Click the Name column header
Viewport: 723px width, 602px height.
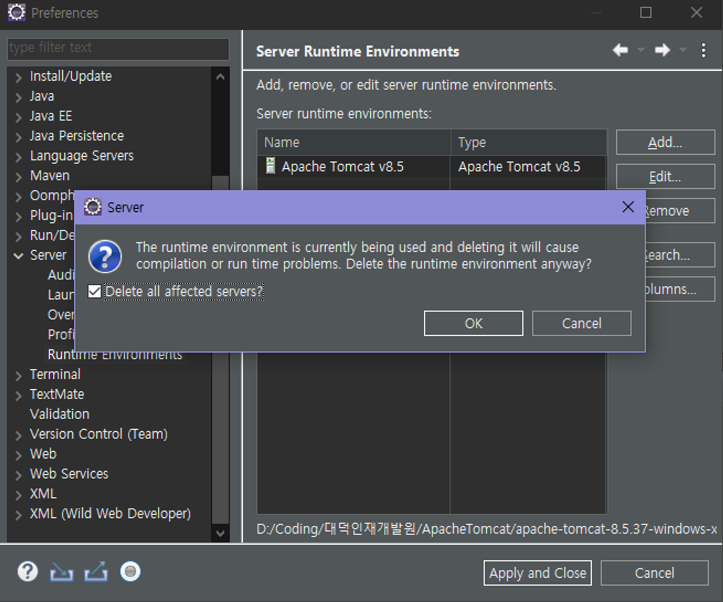[x=354, y=142]
